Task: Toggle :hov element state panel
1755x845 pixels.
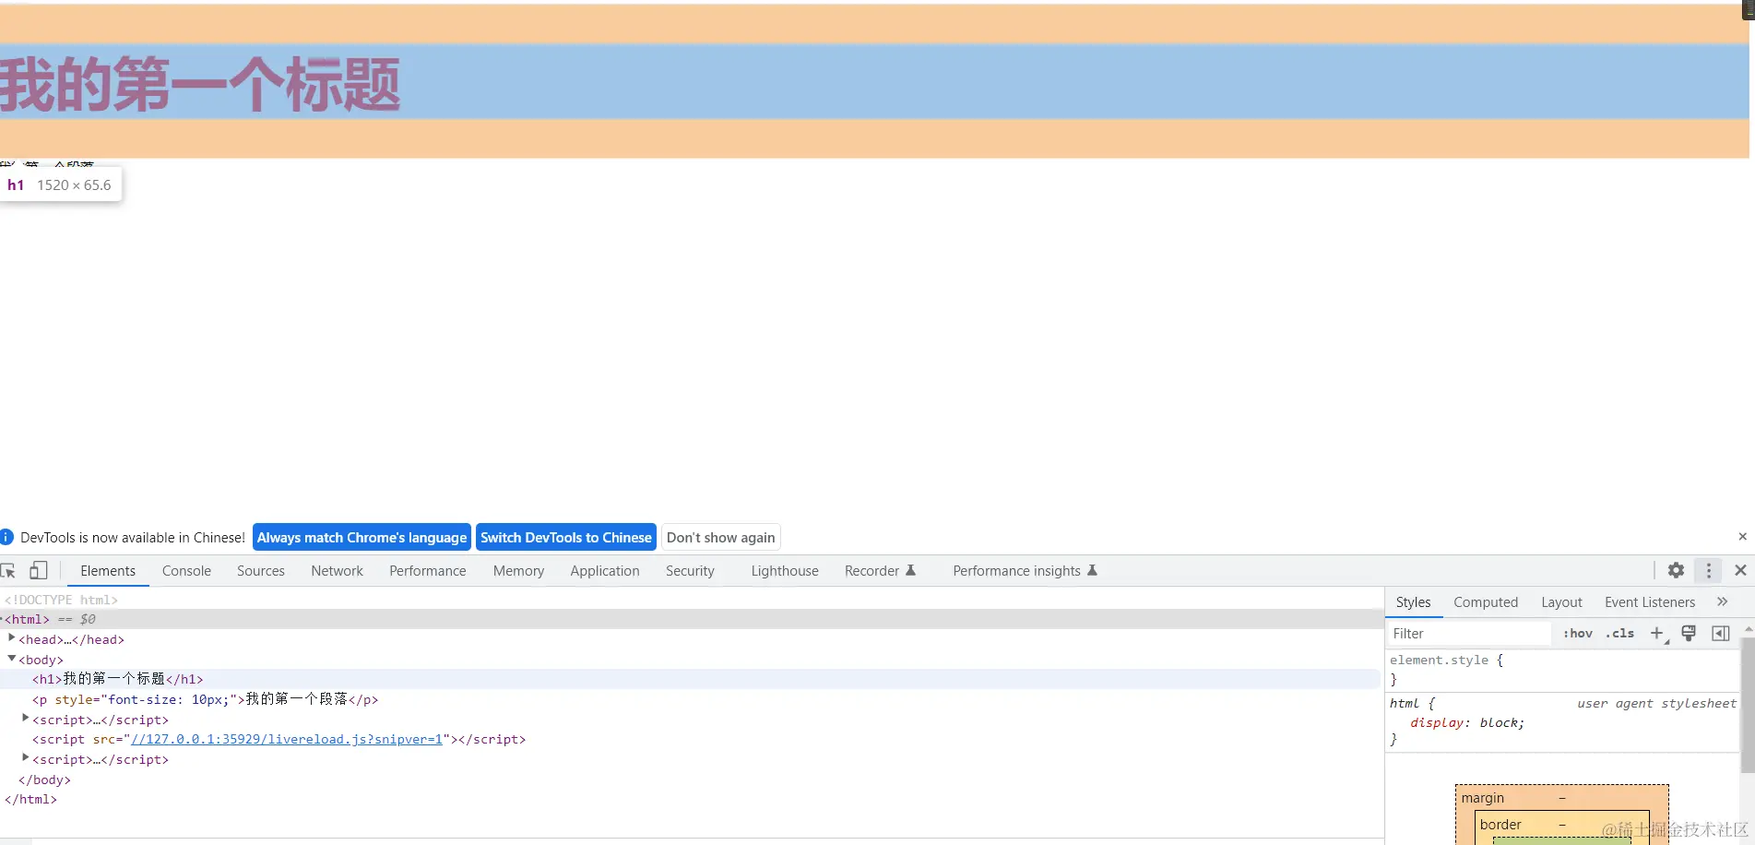Action: tap(1577, 633)
